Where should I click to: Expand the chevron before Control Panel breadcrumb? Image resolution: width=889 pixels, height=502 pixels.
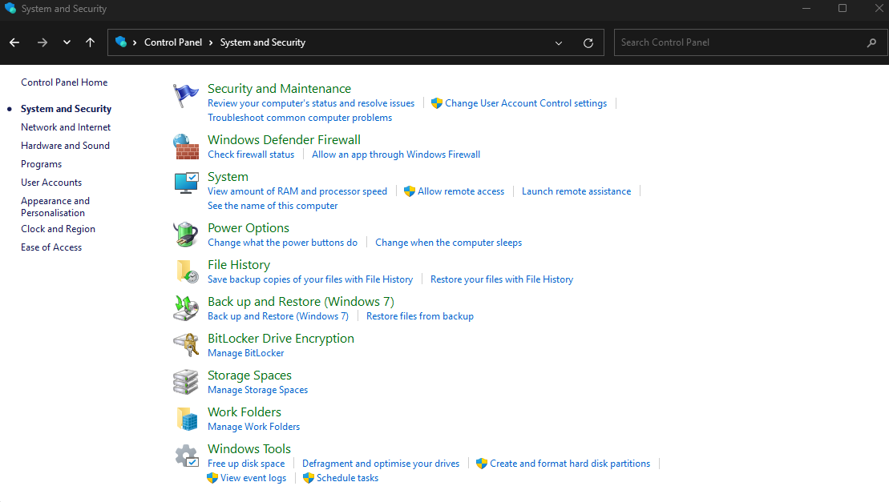[x=135, y=43]
